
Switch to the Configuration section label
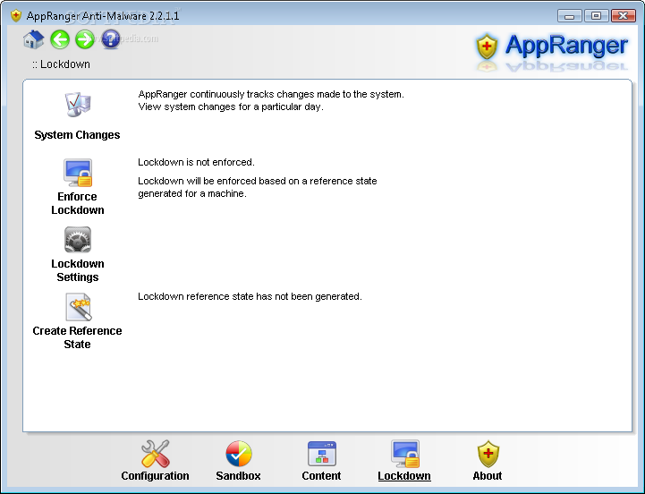click(155, 476)
